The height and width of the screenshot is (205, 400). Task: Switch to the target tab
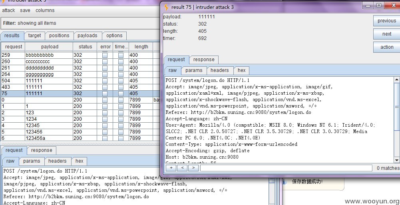(x=34, y=36)
